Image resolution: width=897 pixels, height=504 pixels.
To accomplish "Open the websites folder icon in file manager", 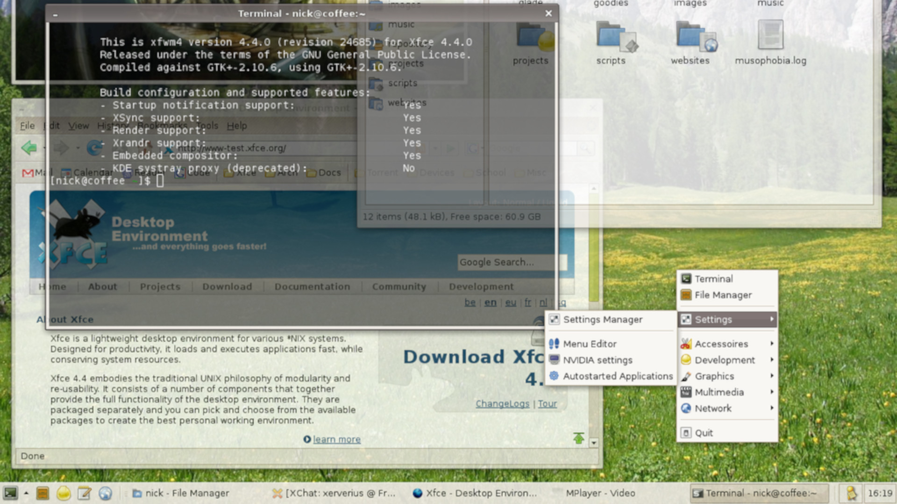I will [x=696, y=37].
